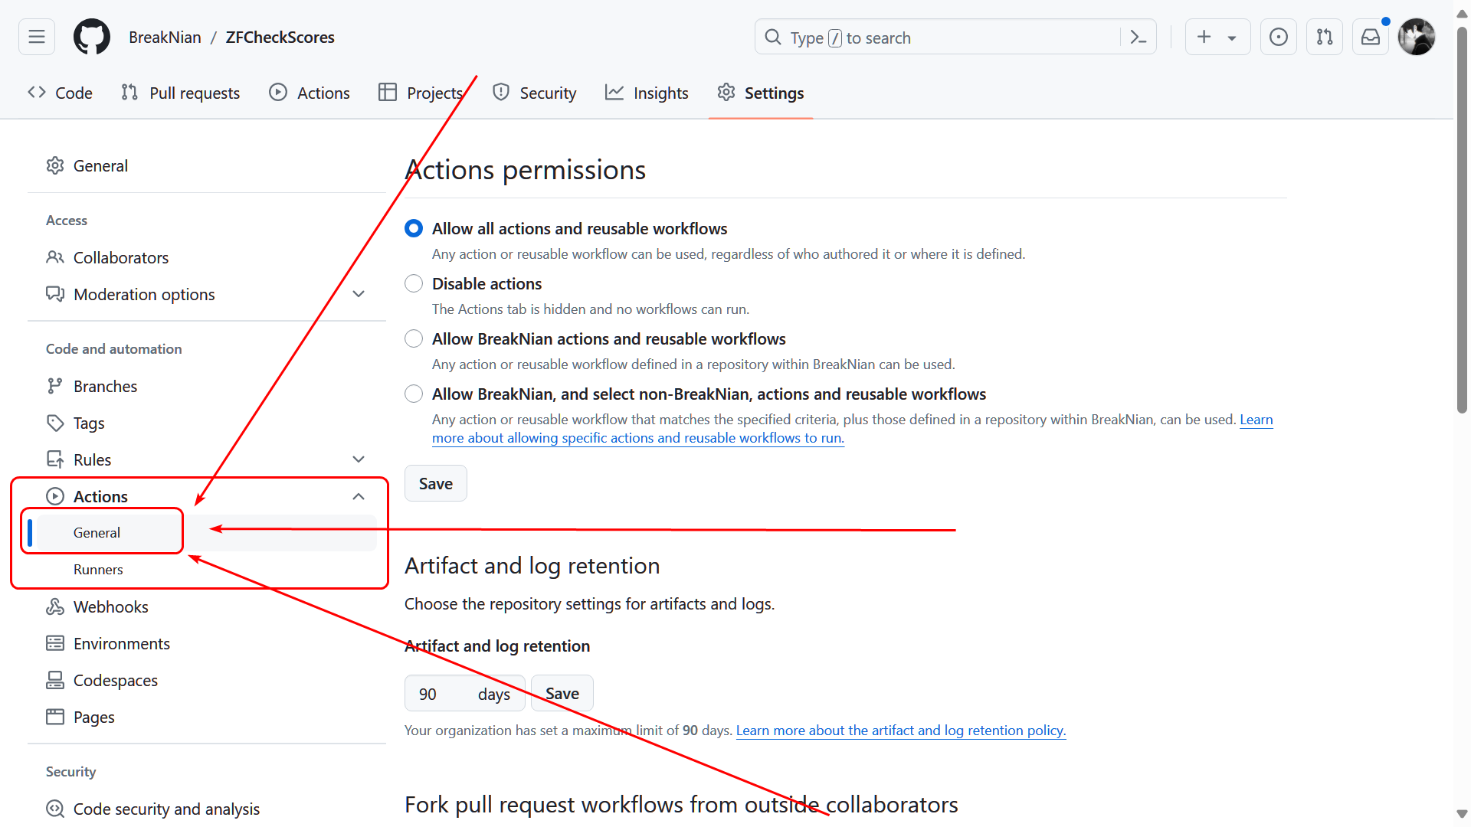The width and height of the screenshot is (1471, 827).
Task: Go to the GitHub homepage logo
Action: click(x=92, y=37)
